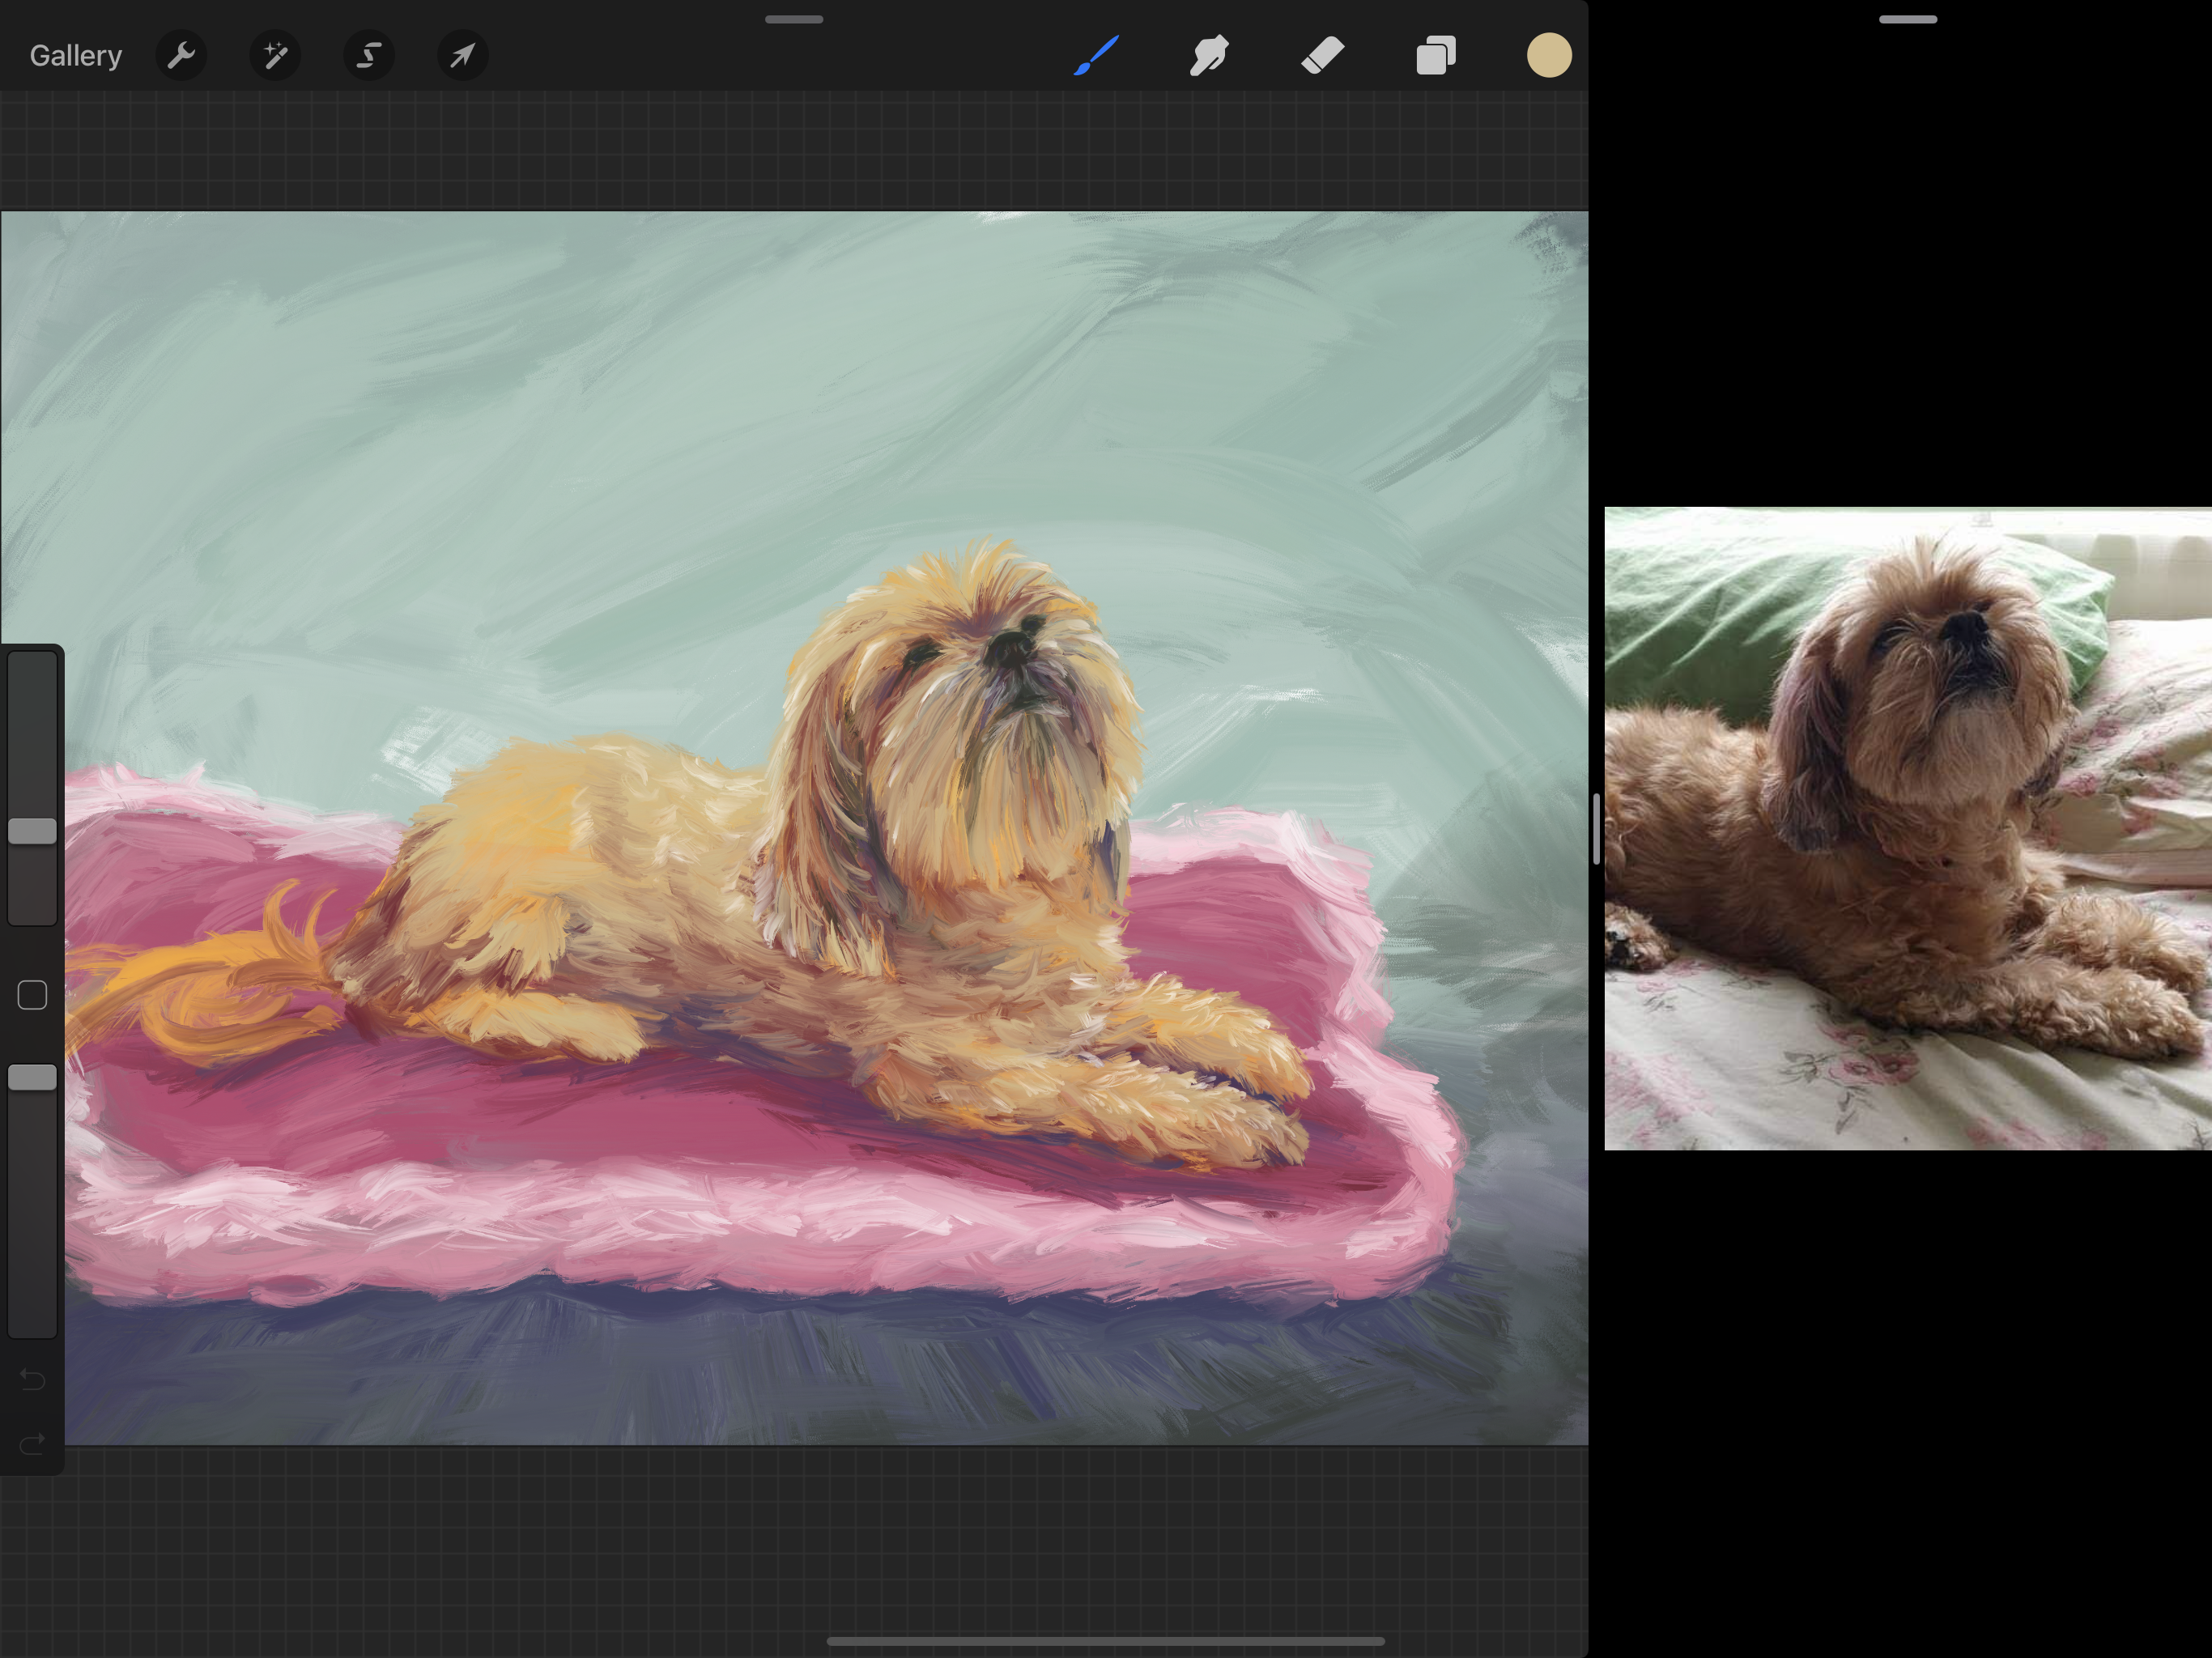
Task: Select the Eraser tool
Action: [1322, 55]
